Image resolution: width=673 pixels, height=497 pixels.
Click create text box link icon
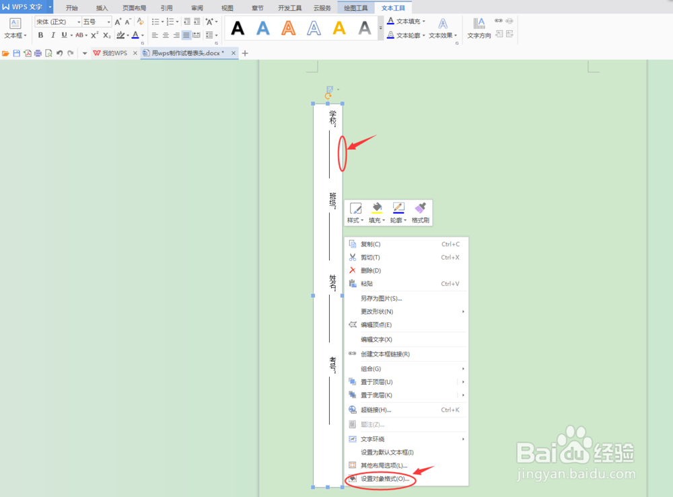point(498,21)
